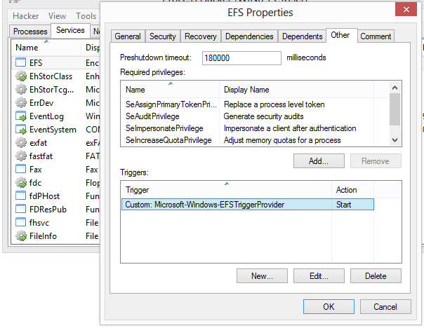Click the Edit... trigger button
The image size is (424, 328).
pos(319,276)
